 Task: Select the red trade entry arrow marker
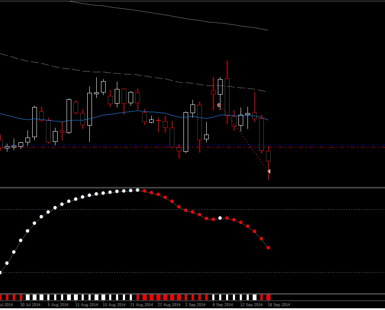219,105
